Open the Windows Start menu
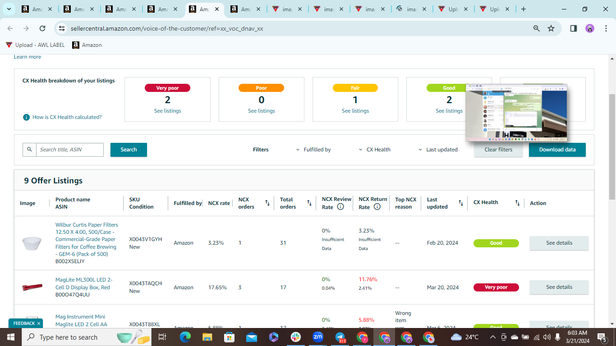This screenshot has width=616, height=346. pos(11,337)
